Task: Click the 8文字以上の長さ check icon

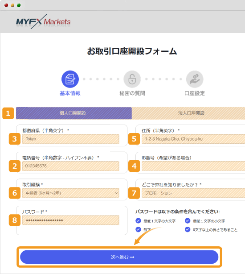Action: 188,229
